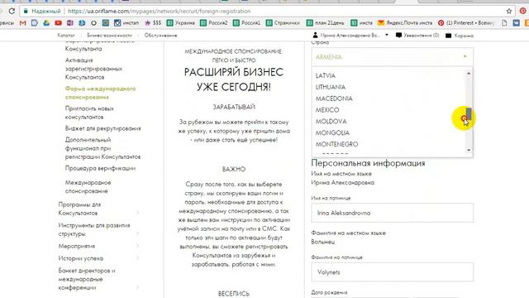Select LITHUANIA from the country list
The width and height of the screenshot is (529, 298).
[x=331, y=87]
